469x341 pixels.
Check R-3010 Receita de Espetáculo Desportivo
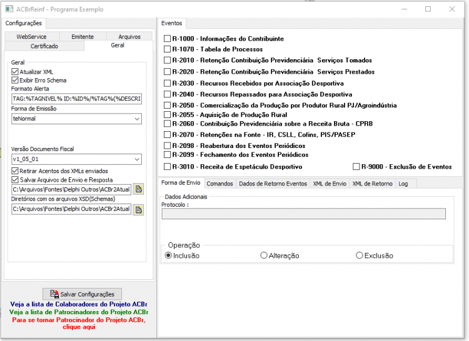pyautogui.click(x=167, y=167)
